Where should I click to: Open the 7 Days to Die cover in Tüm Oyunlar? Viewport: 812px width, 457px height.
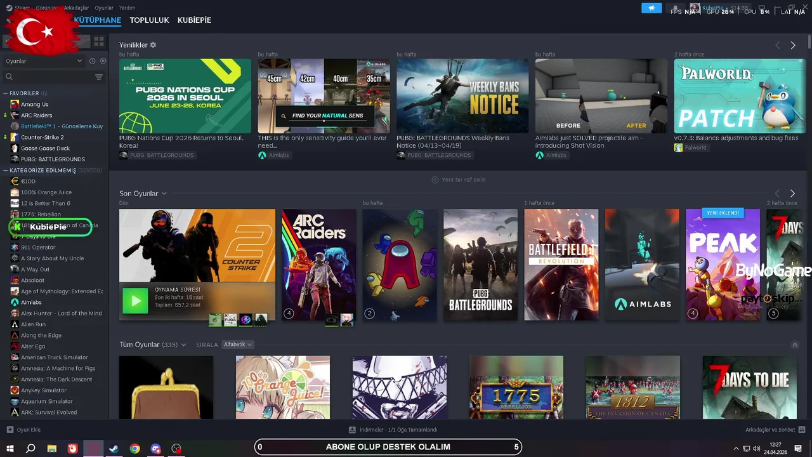point(750,387)
